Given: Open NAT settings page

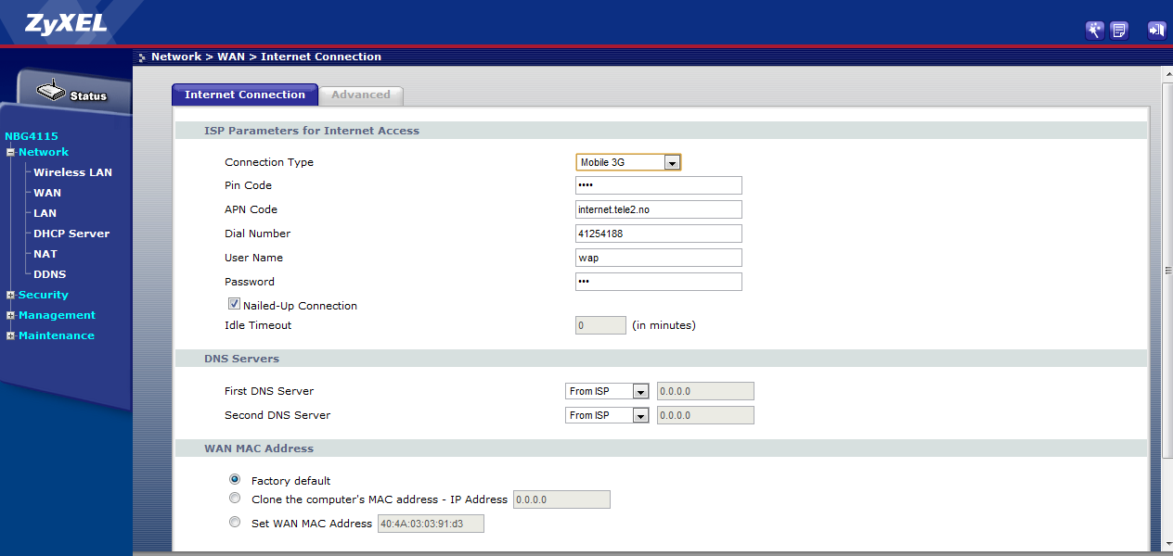Looking at the screenshot, I should [x=45, y=254].
